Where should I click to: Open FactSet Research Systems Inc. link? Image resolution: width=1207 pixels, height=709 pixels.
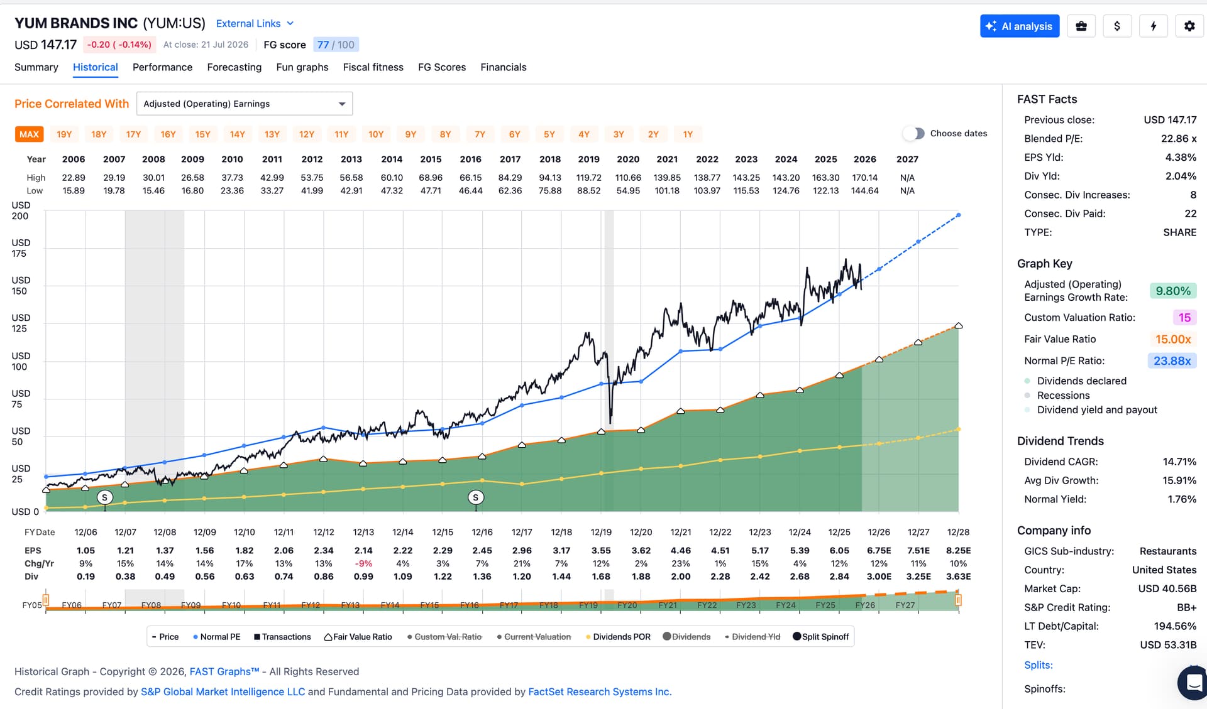[x=600, y=691]
